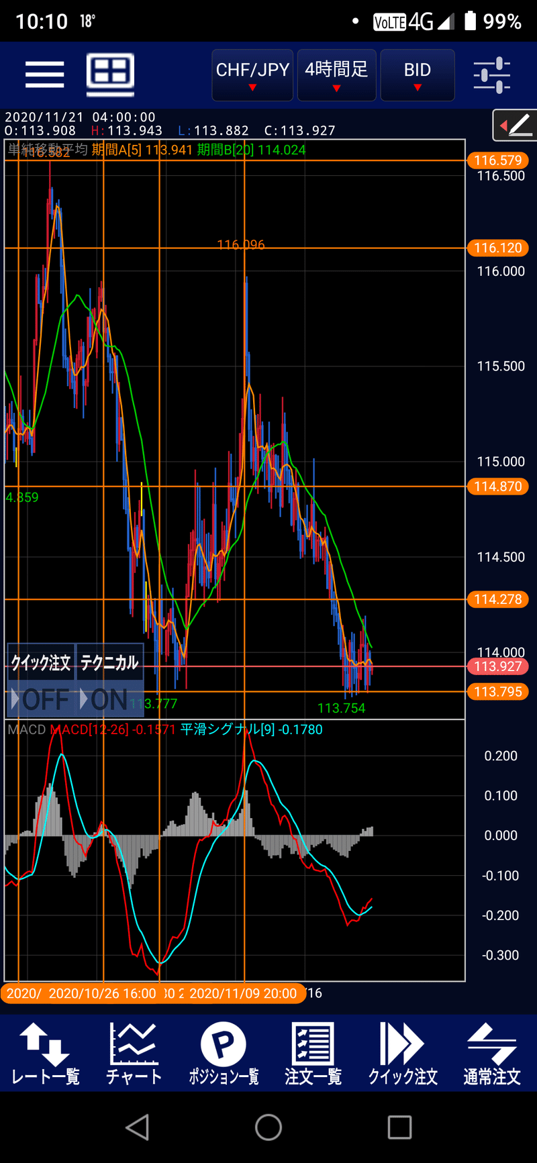
Task: Tap the 116.096 high price label
Action: (x=241, y=245)
